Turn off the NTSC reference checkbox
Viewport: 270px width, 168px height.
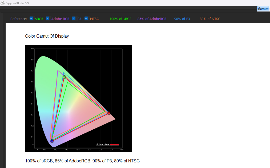pyautogui.click(x=86, y=19)
